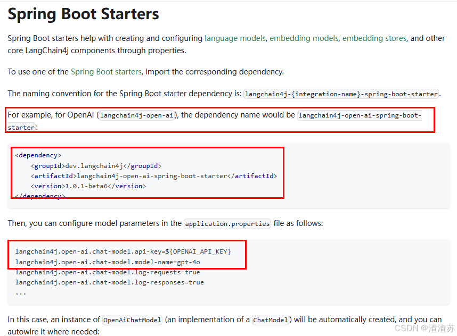Screen dimensions: 457x336
Task: Click the version line 1.0.1-beta6
Action: [x=88, y=186]
